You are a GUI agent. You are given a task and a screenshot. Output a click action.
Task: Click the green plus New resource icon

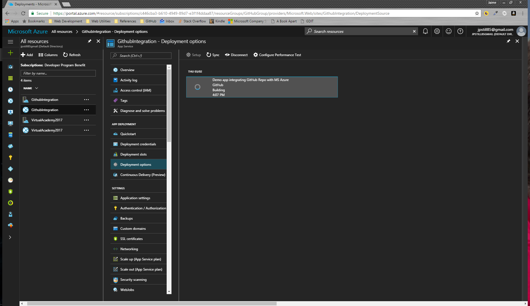[x=10, y=53]
